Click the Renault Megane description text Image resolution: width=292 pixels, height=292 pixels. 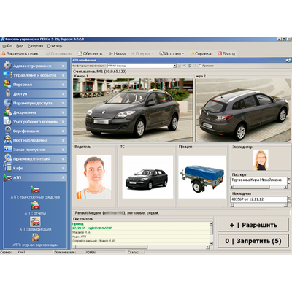click(x=117, y=213)
